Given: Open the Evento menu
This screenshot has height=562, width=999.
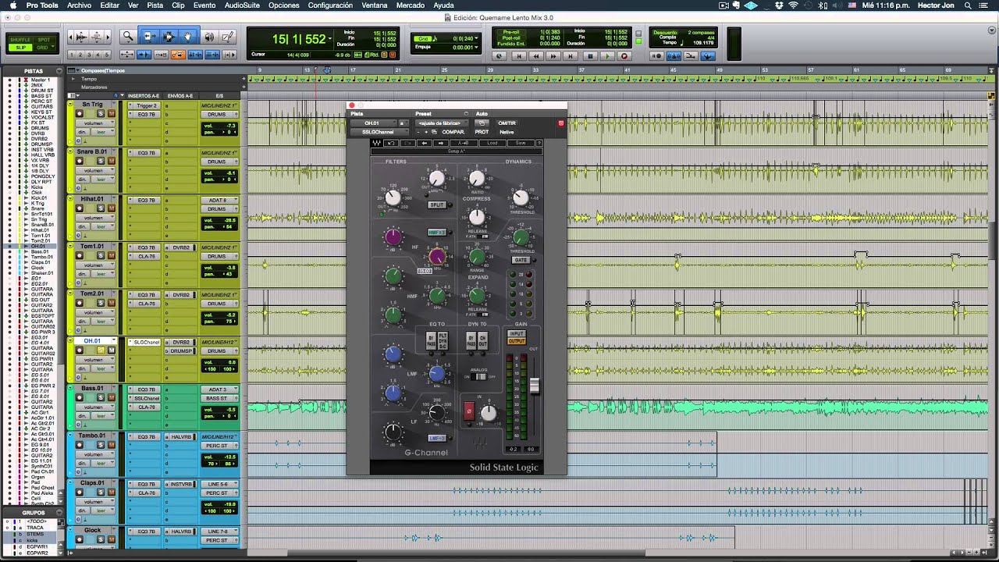Looking at the screenshot, I should [x=204, y=5].
